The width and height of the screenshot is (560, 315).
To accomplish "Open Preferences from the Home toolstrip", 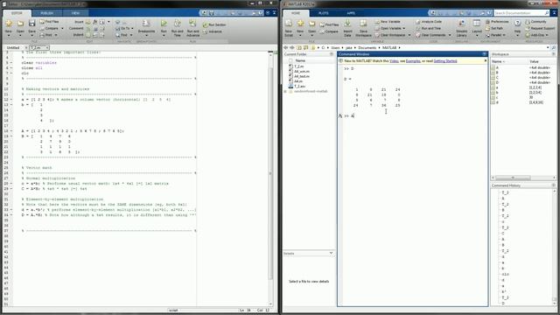I will coord(497,22).
